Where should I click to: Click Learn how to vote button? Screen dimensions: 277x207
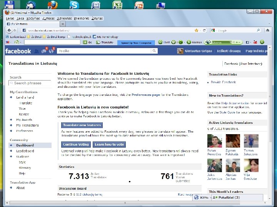[x=109, y=145]
